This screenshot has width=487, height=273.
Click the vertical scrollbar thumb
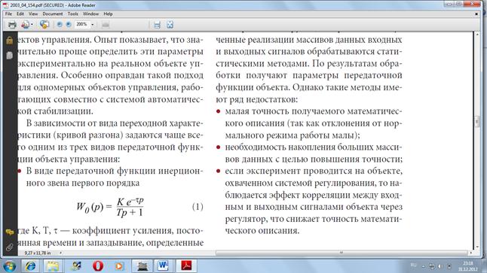tap(477, 122)
